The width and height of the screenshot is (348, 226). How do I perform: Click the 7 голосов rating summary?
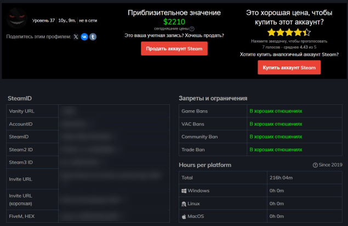click(x=289, y=47)
